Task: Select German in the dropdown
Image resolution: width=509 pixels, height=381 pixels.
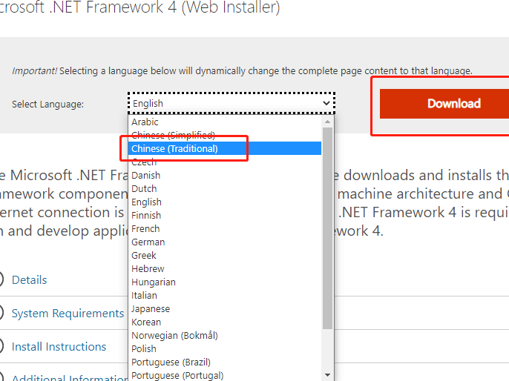Action: (225, 242)
